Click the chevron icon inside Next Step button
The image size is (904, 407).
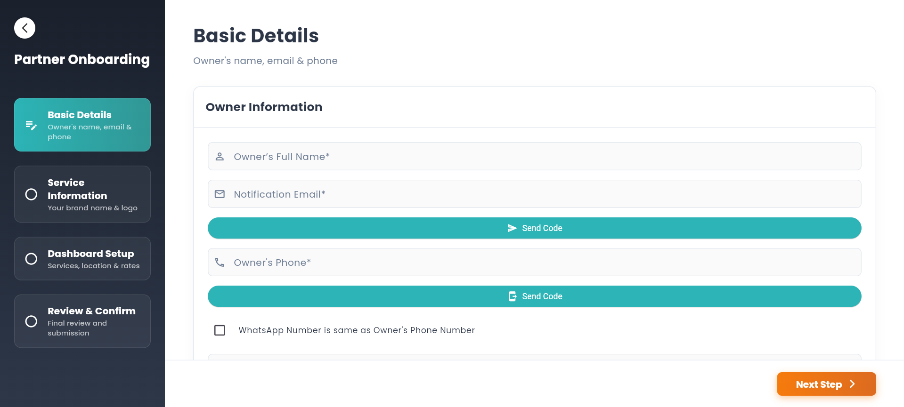[853, 384]
